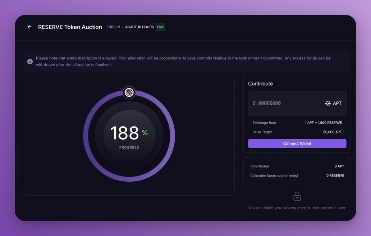Image resolution: width=371 pixels, height=236 pixels.
Task: Click the green Live status badge
Action: coord(160,27)
